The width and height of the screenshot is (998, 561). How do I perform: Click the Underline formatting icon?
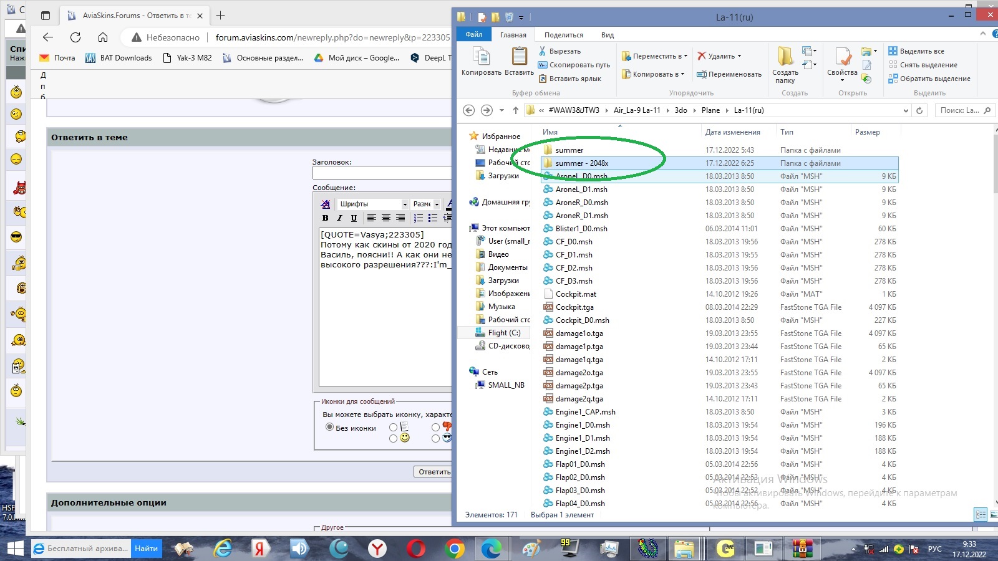point(354,218)
